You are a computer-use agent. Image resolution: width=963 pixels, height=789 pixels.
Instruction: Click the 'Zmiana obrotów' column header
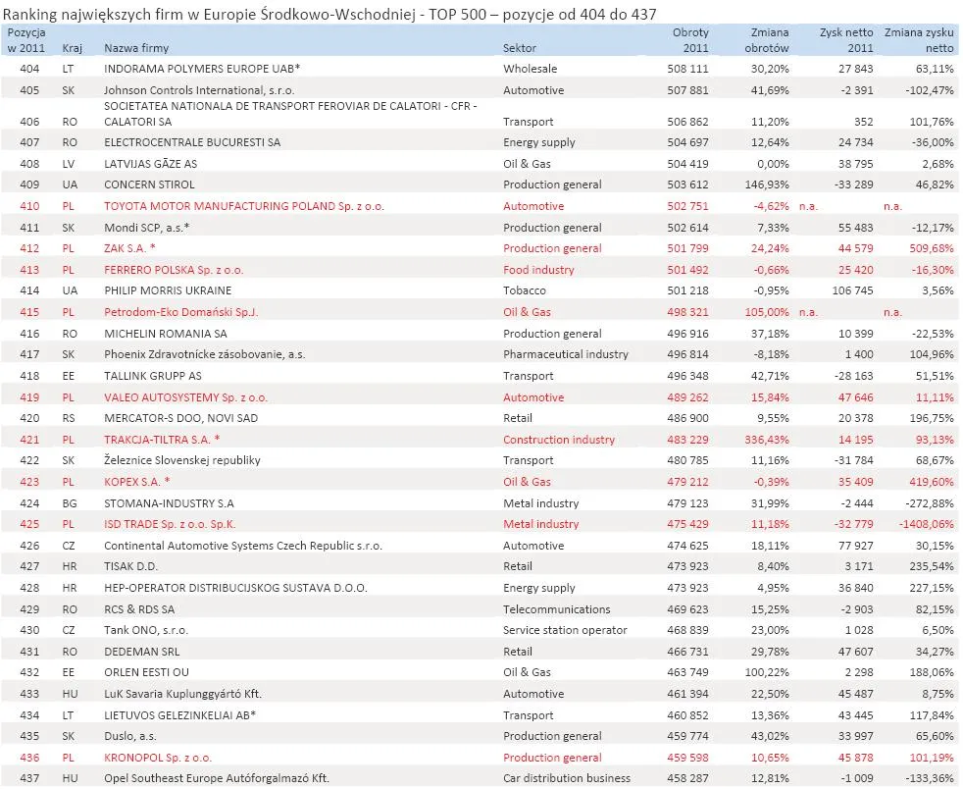pos(769,40)
